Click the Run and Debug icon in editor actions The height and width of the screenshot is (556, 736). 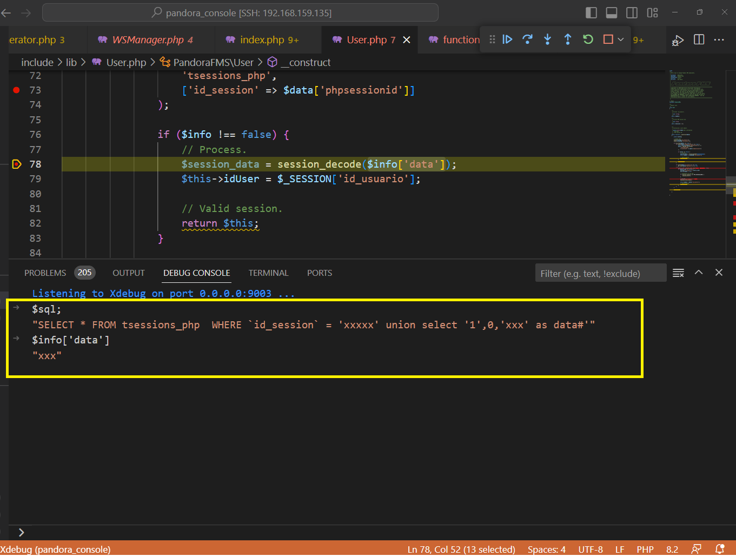pos(678,40)
